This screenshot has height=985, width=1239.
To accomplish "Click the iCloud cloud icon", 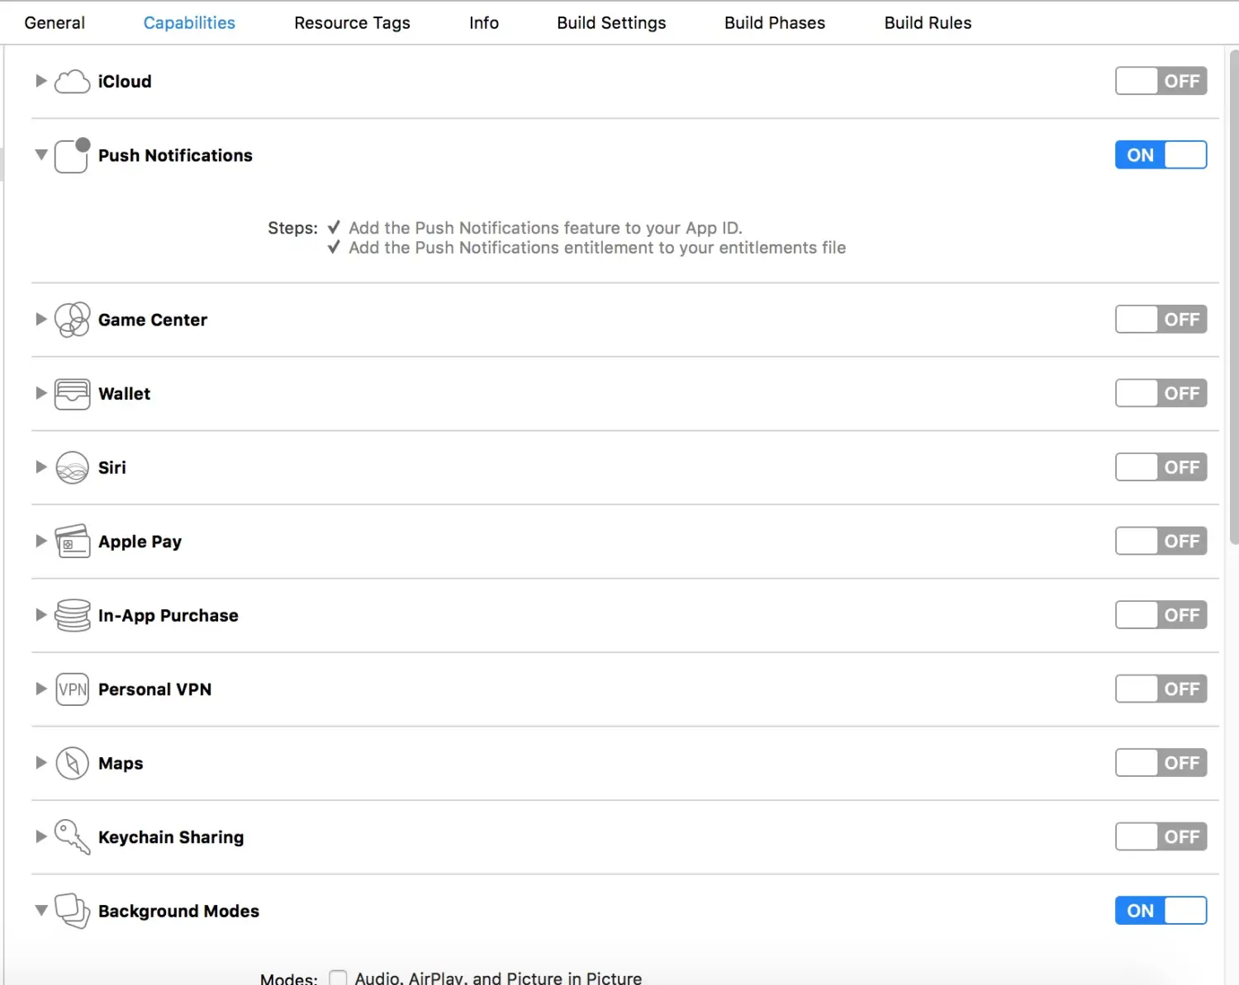I will pos(72,81).
